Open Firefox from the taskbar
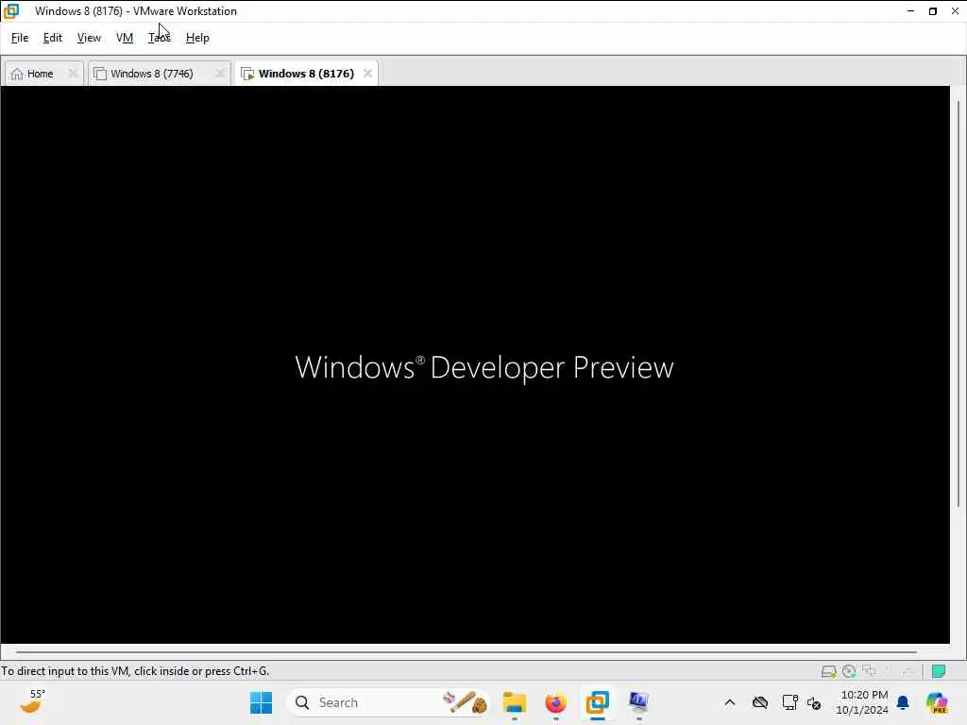The width and height of the screenshot is (967, 725). 555,702
